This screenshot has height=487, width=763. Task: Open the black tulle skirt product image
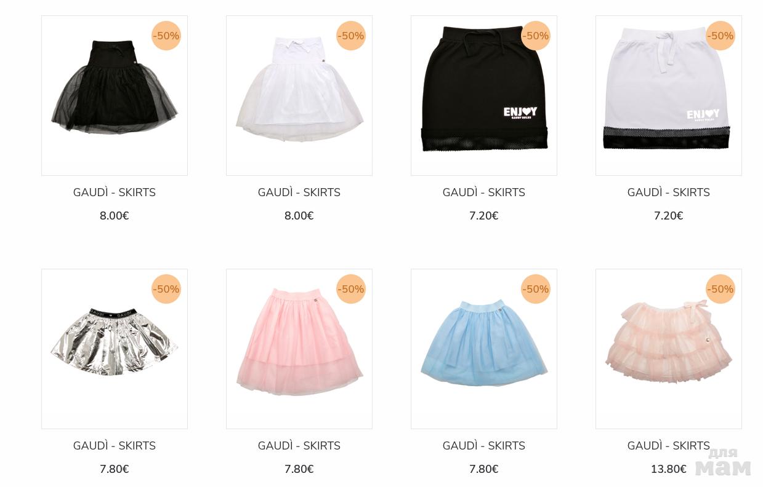115,95
